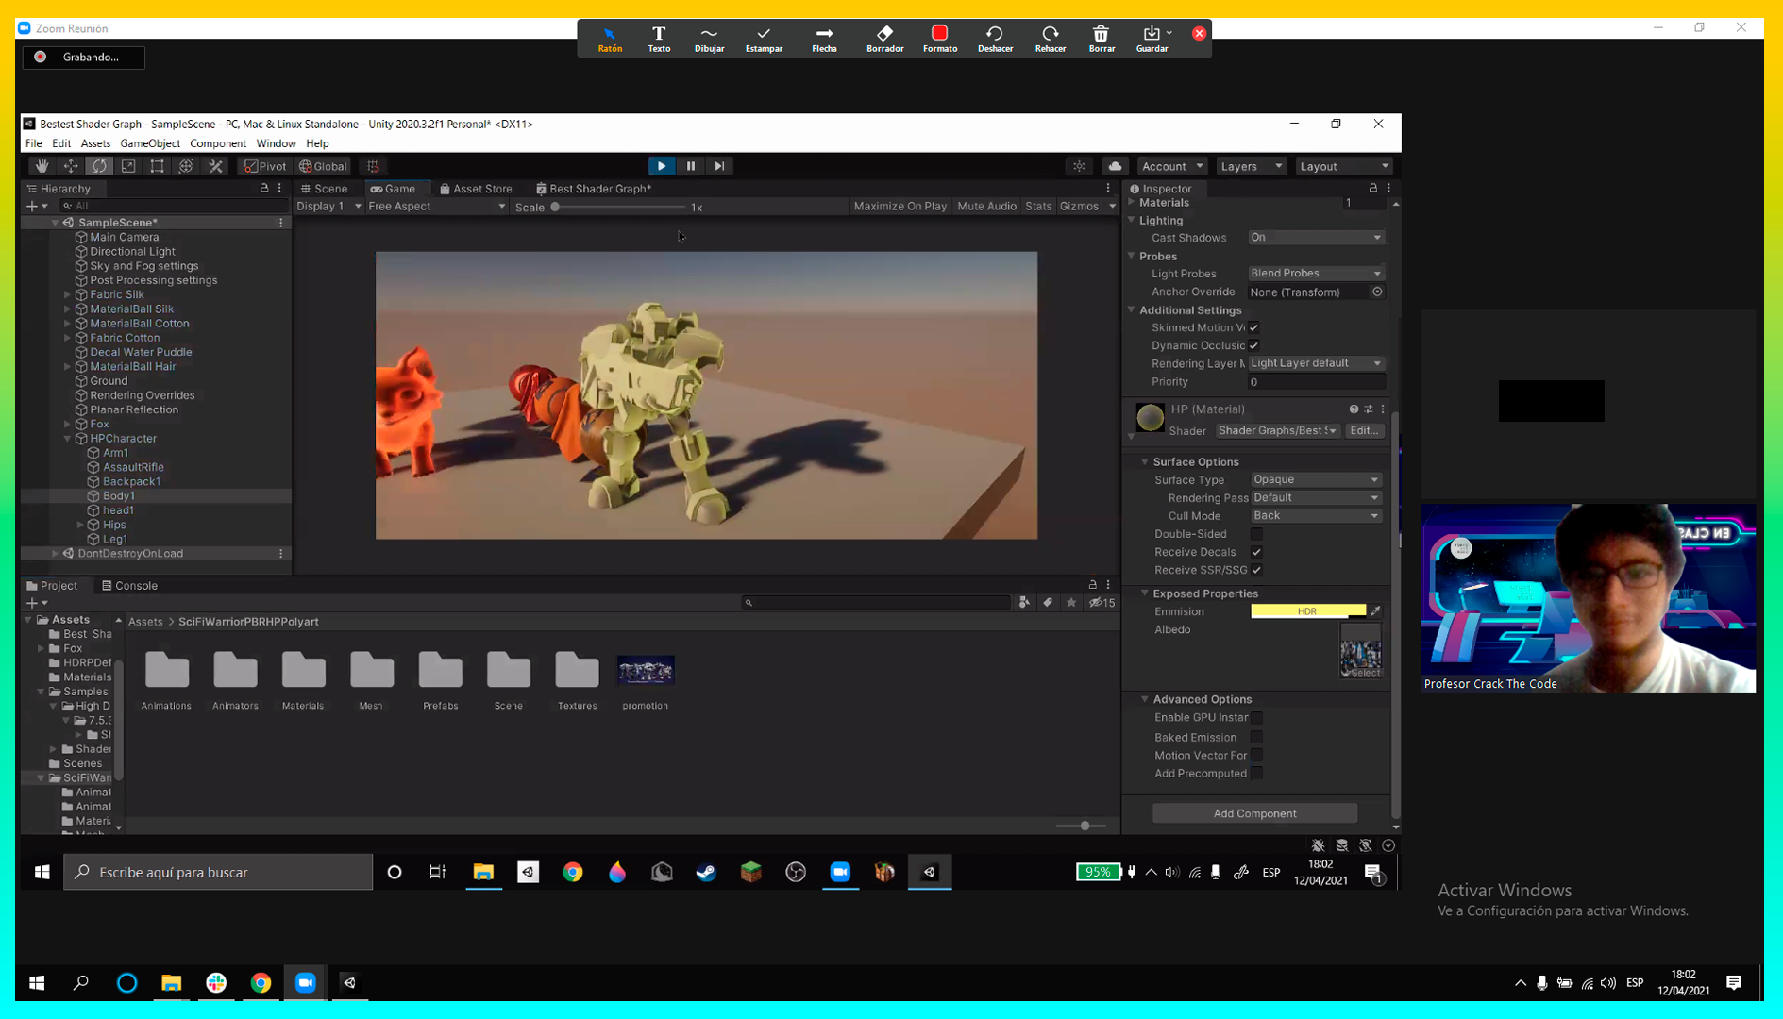Collapse the HPCharacter hierarchy item
1783x1019 pixels.
(68, 439)
